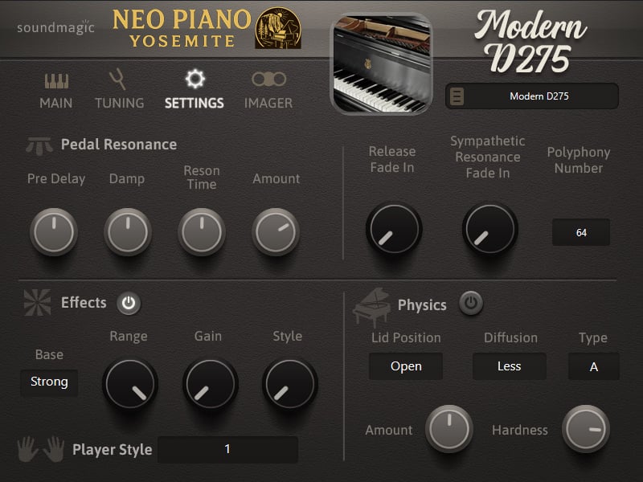This screenshot has height=482, width=643.
Task: Switch to the TUNING tab label
Action: coord(119,103)
